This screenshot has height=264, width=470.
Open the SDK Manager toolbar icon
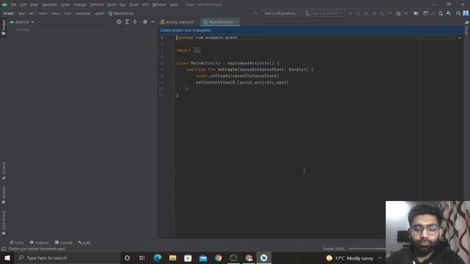(x=449, y=13)
